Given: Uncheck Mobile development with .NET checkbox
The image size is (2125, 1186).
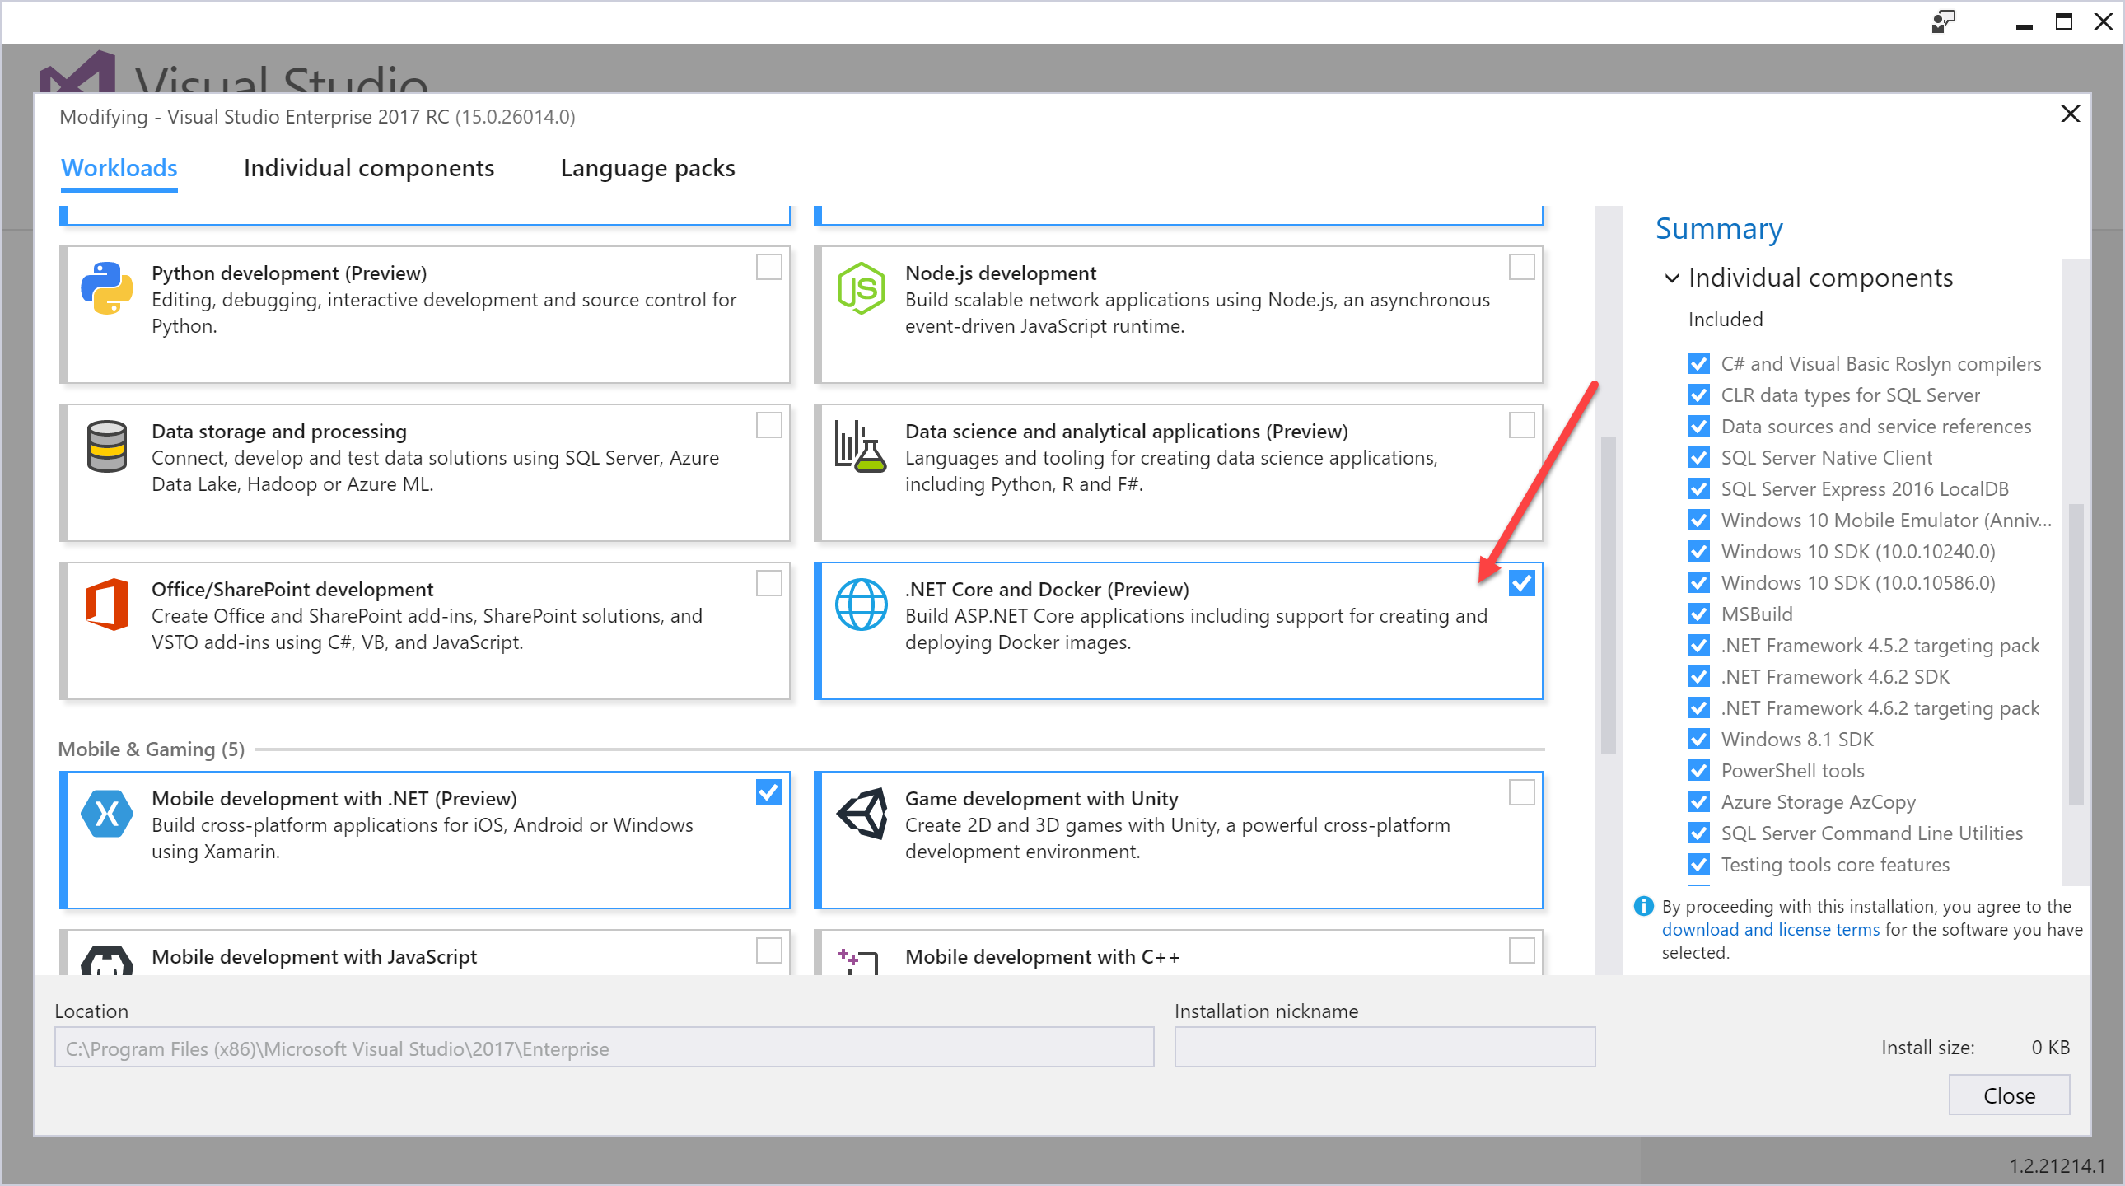Looking at the screenshot, I should tap(768, 792).
